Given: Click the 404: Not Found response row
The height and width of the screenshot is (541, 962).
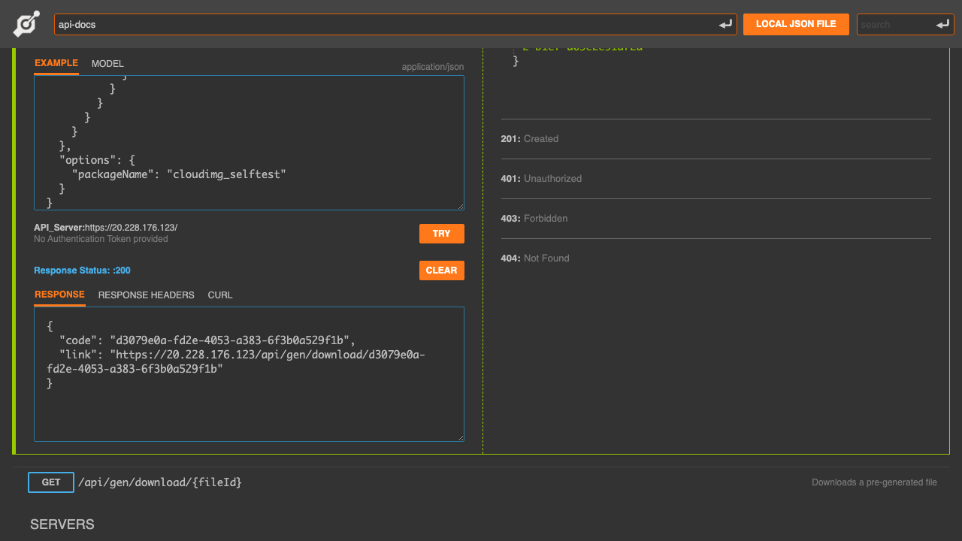Looking at the screenshot, I should point(716,258).
